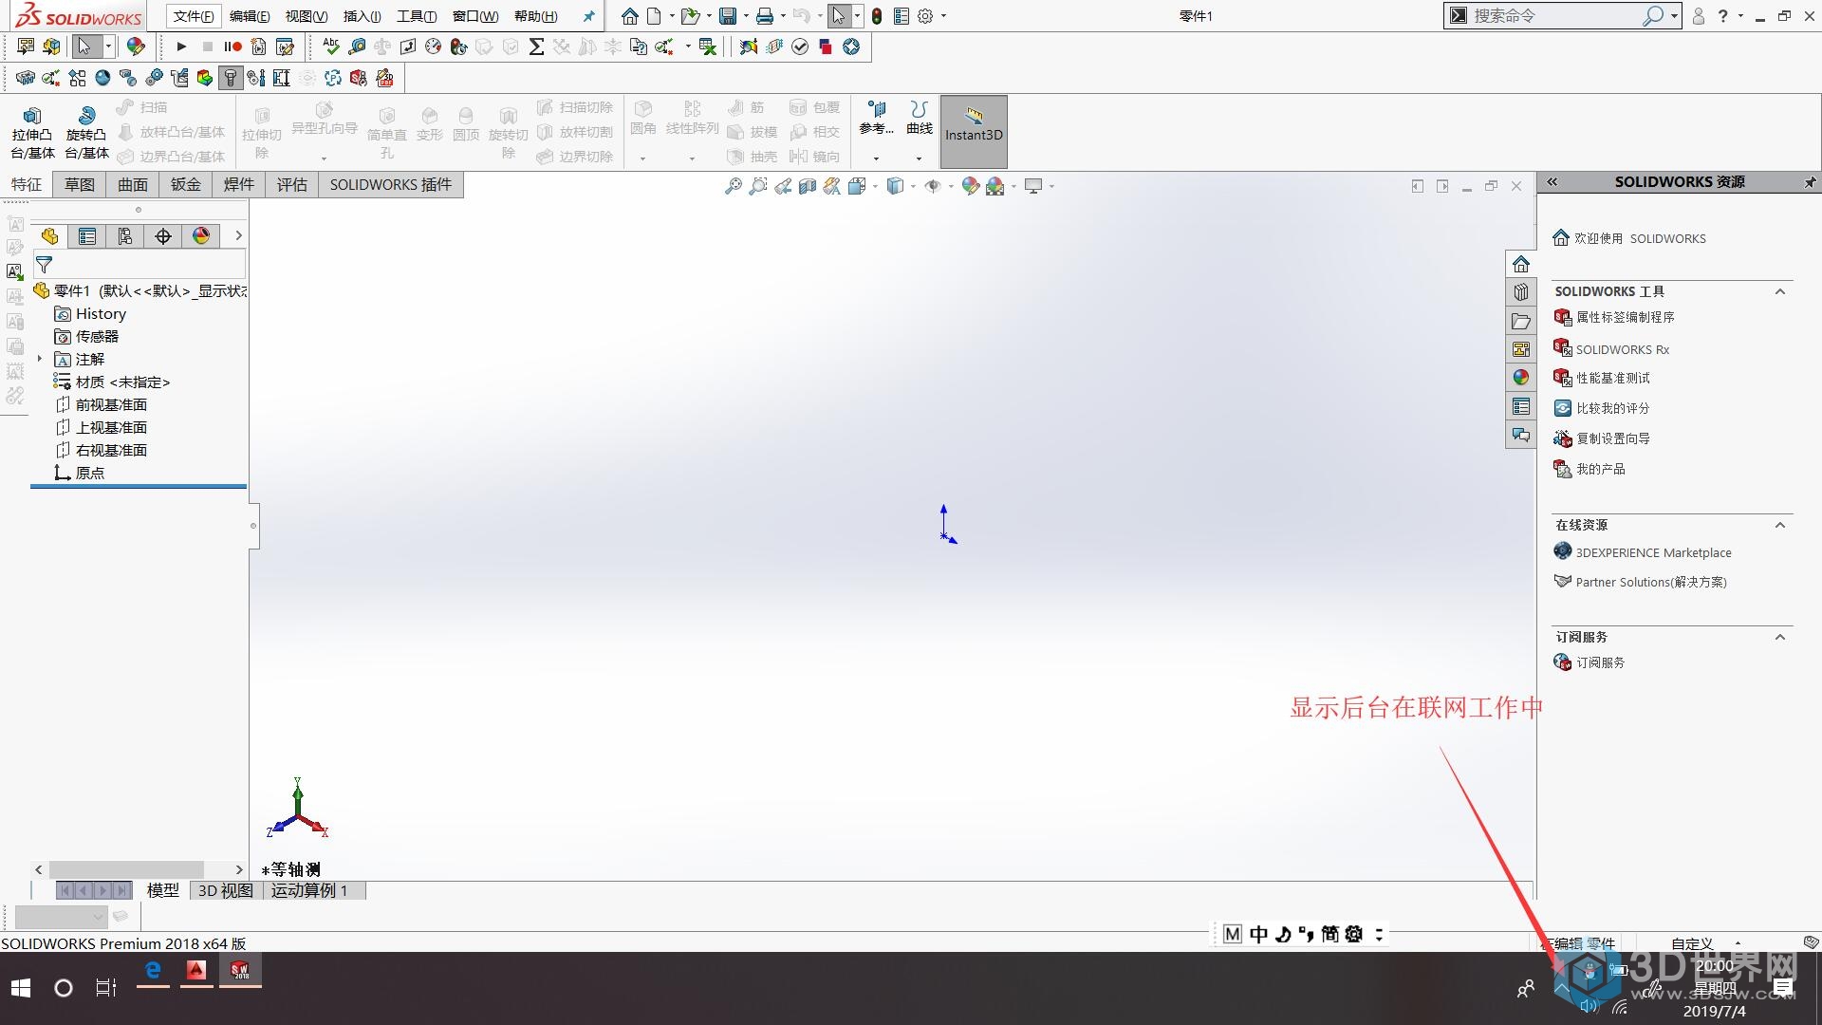This screenshot has width=1822, height=1025.
Task: Open Custom Properties tab in task pane
Action: 1521,406
